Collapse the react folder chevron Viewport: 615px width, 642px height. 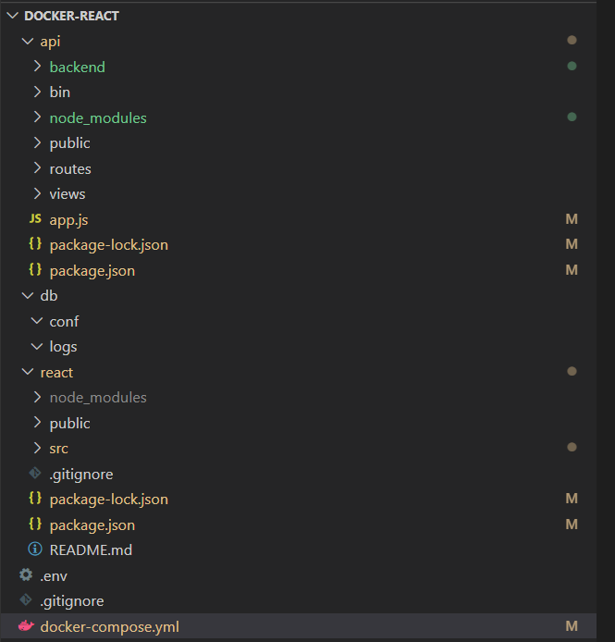click(x=27, y=372)
